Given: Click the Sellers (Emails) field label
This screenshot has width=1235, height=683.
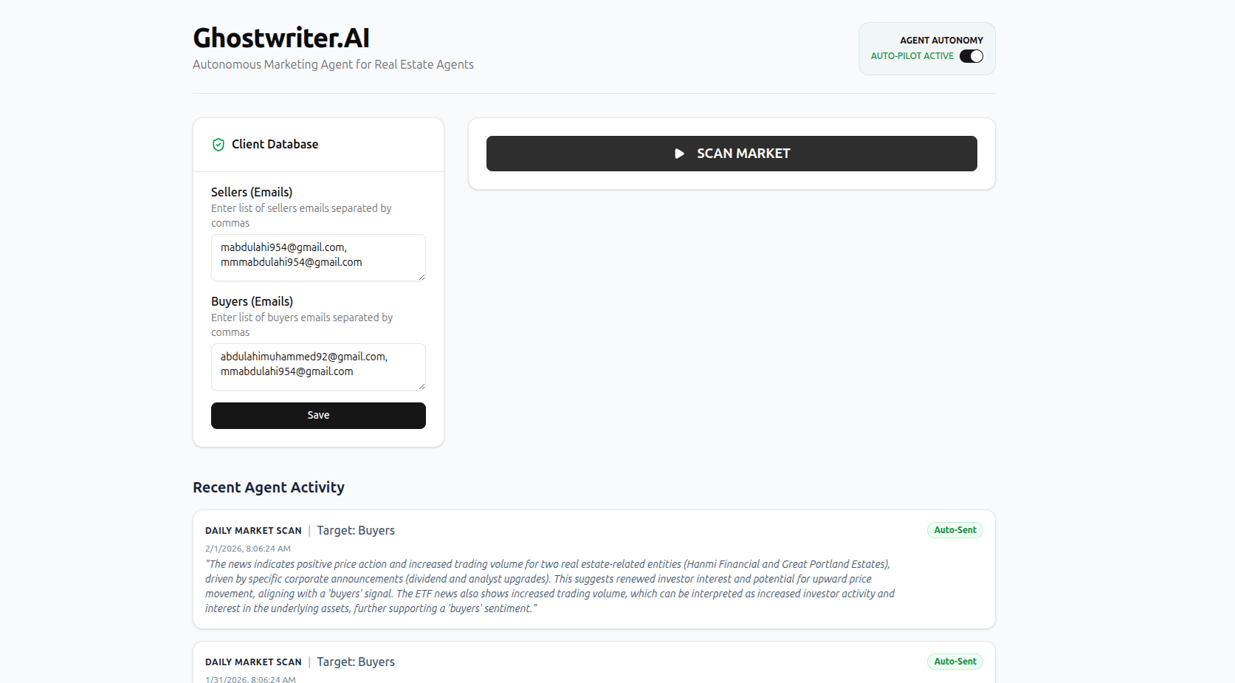Looking at the screenshot, I should point(252,192).
